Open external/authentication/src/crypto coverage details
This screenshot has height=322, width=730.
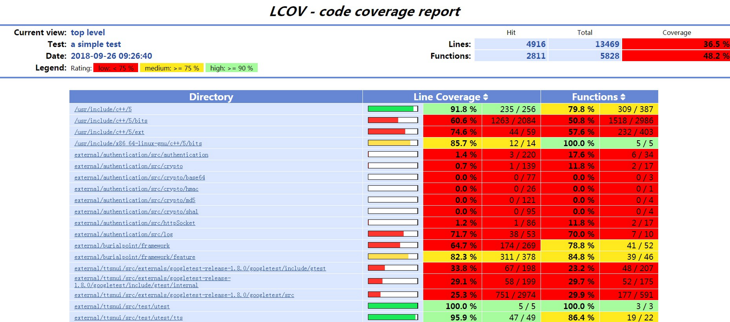coord(128,166)
